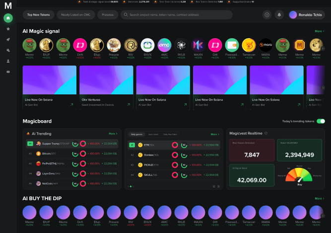Click active green pagination dot in gainers panel
The width and height of the screenshot is (331, 233).
click(131, 186)
